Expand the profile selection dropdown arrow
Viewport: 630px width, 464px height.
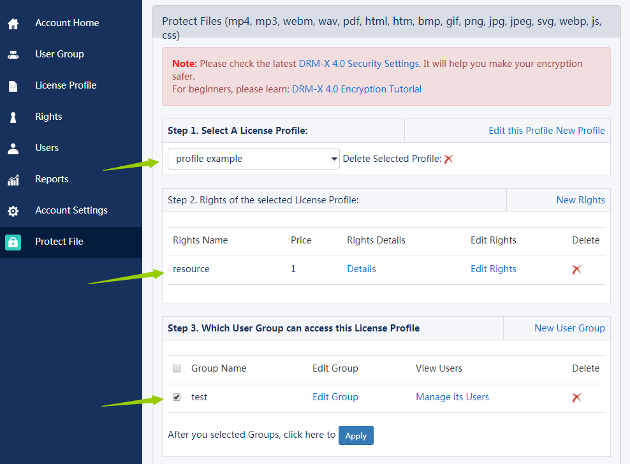[334, 159]
